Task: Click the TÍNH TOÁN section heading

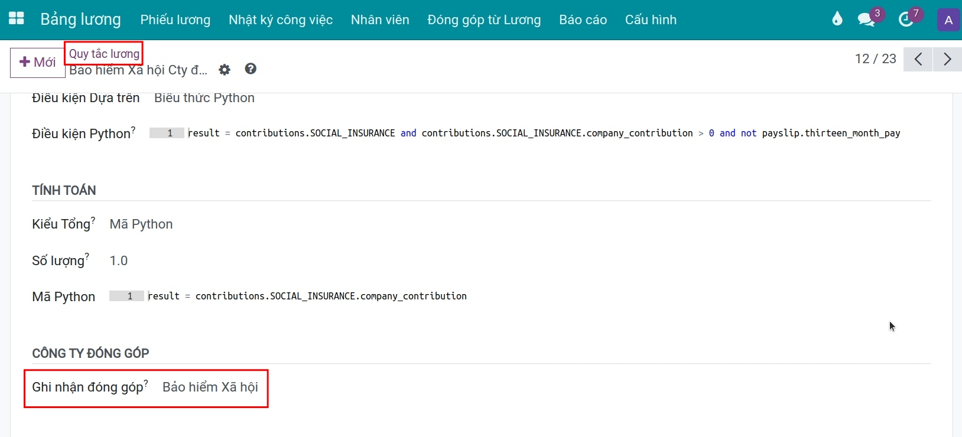Action: coord(64,190)
